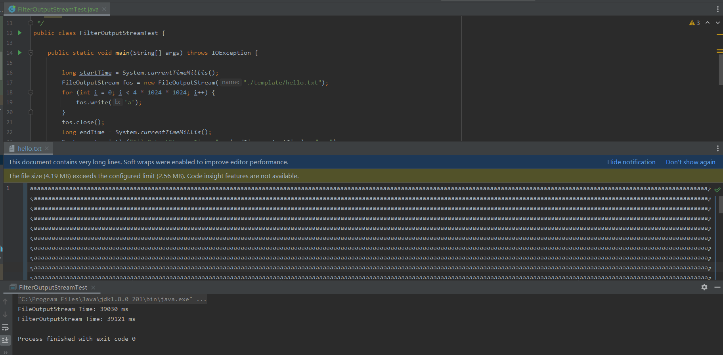Click the FilterOutputStream Time: 39121 ms output line
The image size is (723, 355).
click(x=77, y=319)
